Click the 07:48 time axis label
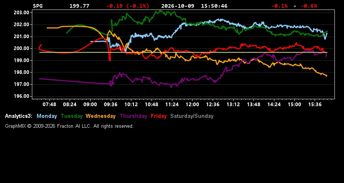The width and height of the screenshot is (344, 183). (x=50, y=104)
